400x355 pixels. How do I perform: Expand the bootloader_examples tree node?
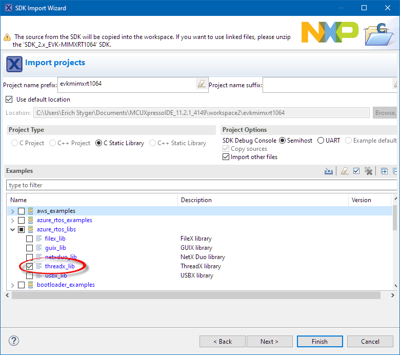(13, 285)
